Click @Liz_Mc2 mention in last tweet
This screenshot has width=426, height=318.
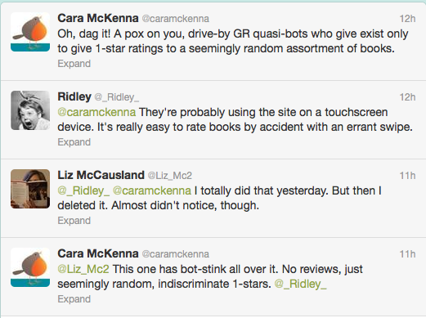point(83,269)
